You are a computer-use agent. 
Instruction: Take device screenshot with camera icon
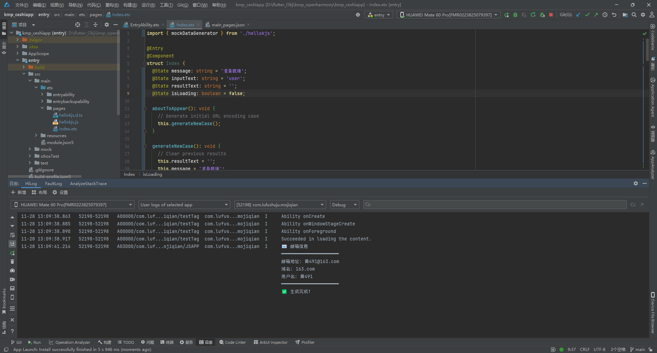(x=12, y=271)
